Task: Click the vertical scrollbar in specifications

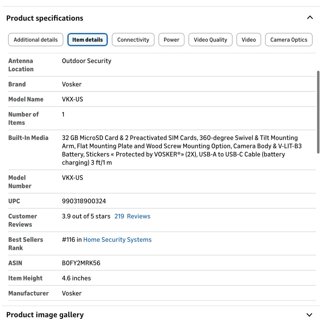Action: click(x=318, y=112)
